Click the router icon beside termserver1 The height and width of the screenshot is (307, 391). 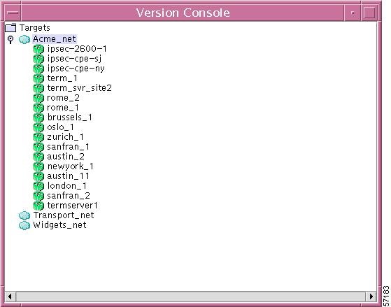pos(38,206)
